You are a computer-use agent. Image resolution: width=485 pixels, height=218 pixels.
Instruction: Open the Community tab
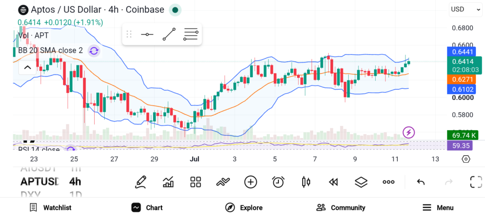pyautogui.click(x=341, y=208)
